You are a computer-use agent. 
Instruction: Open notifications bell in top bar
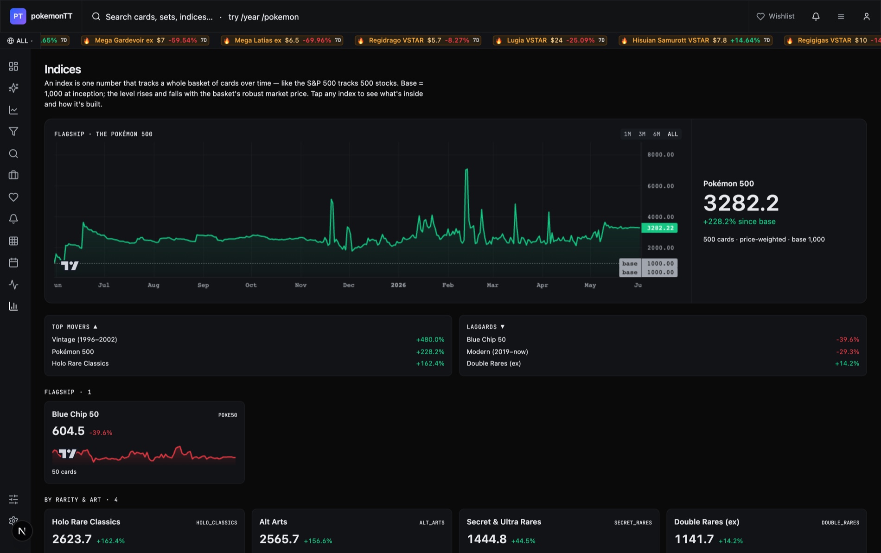click(816, 17)
